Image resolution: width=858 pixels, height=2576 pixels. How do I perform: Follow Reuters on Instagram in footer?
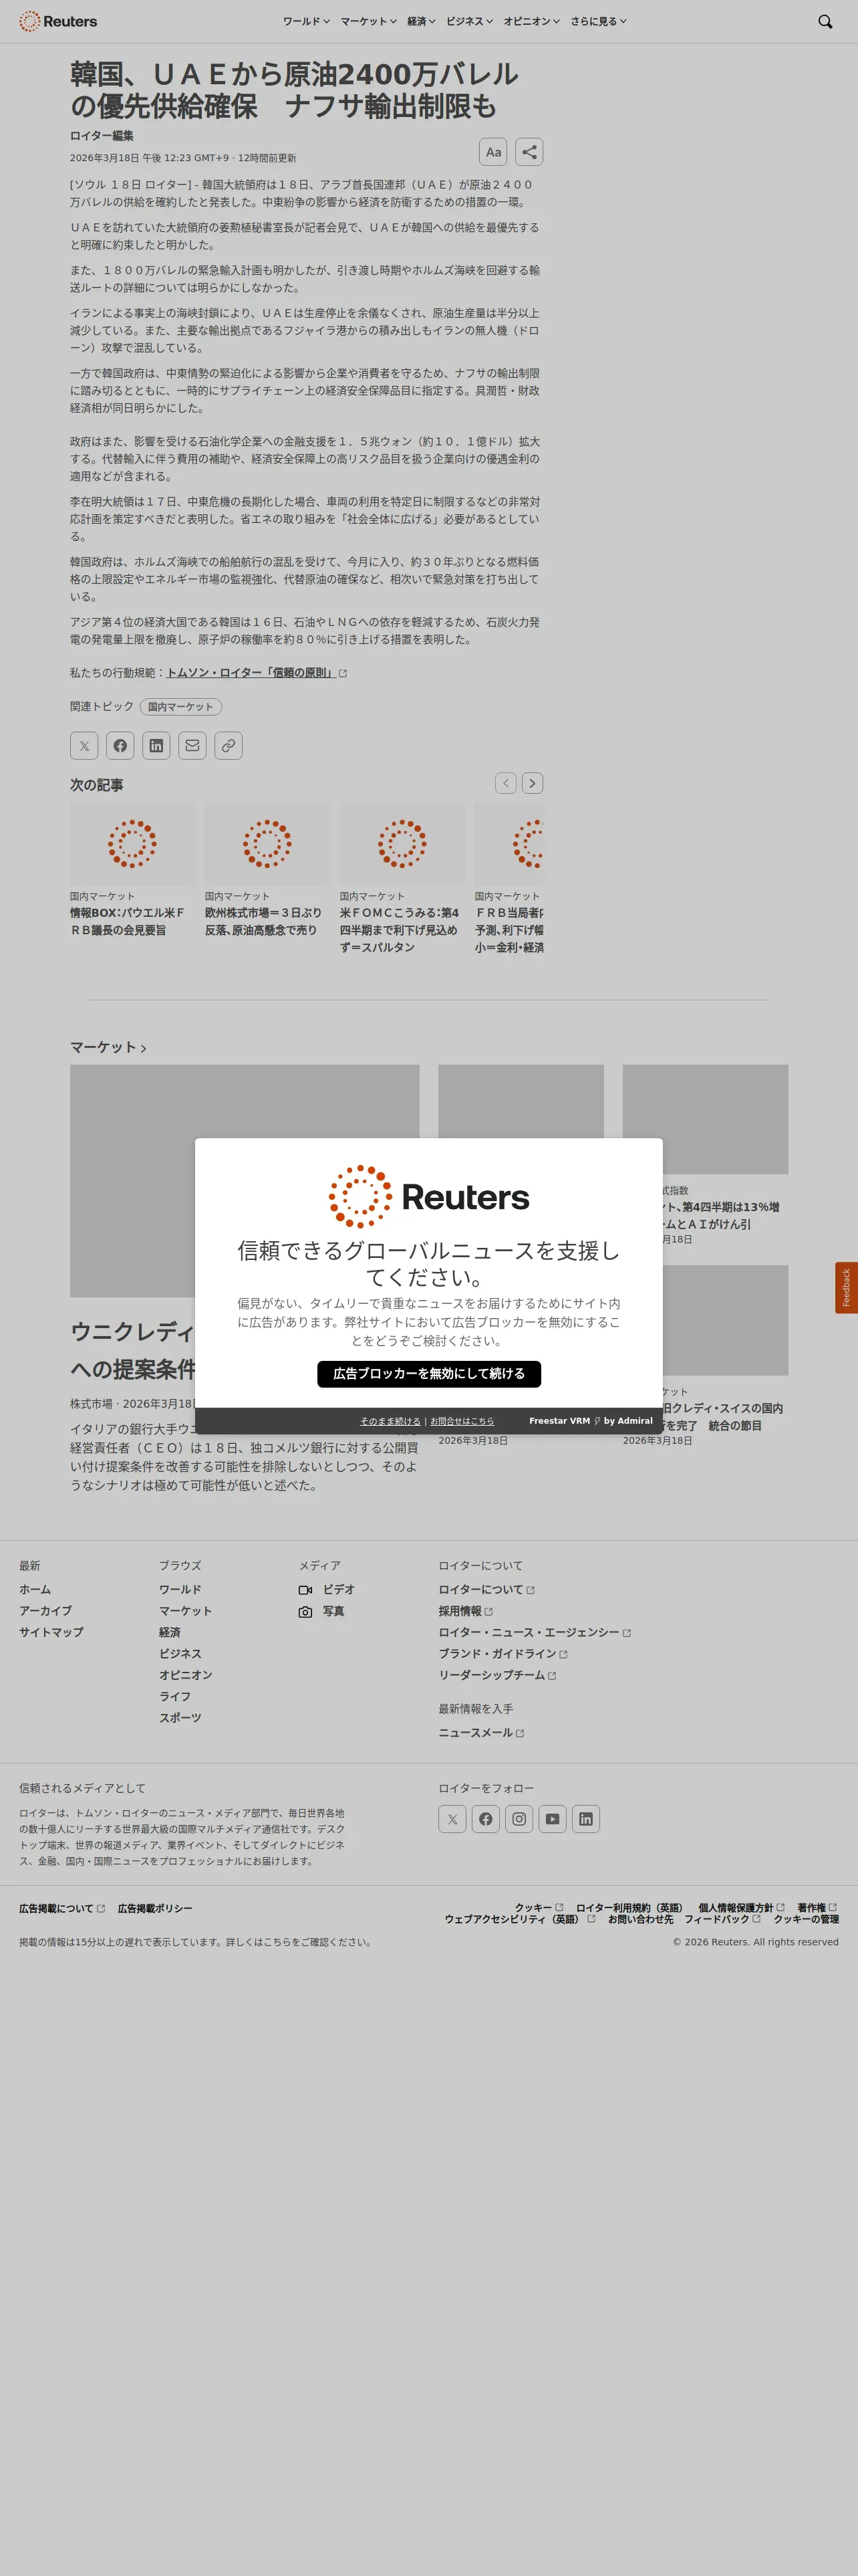[519, 1819]
